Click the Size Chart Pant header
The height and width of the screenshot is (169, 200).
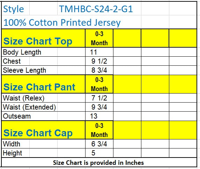tap(43, 84)
